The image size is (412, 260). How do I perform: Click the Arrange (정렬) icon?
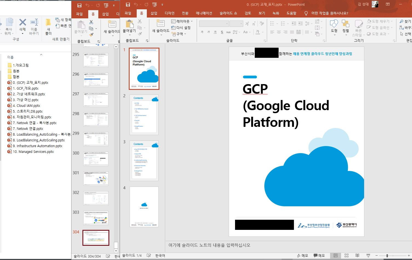tap(346, 24)
